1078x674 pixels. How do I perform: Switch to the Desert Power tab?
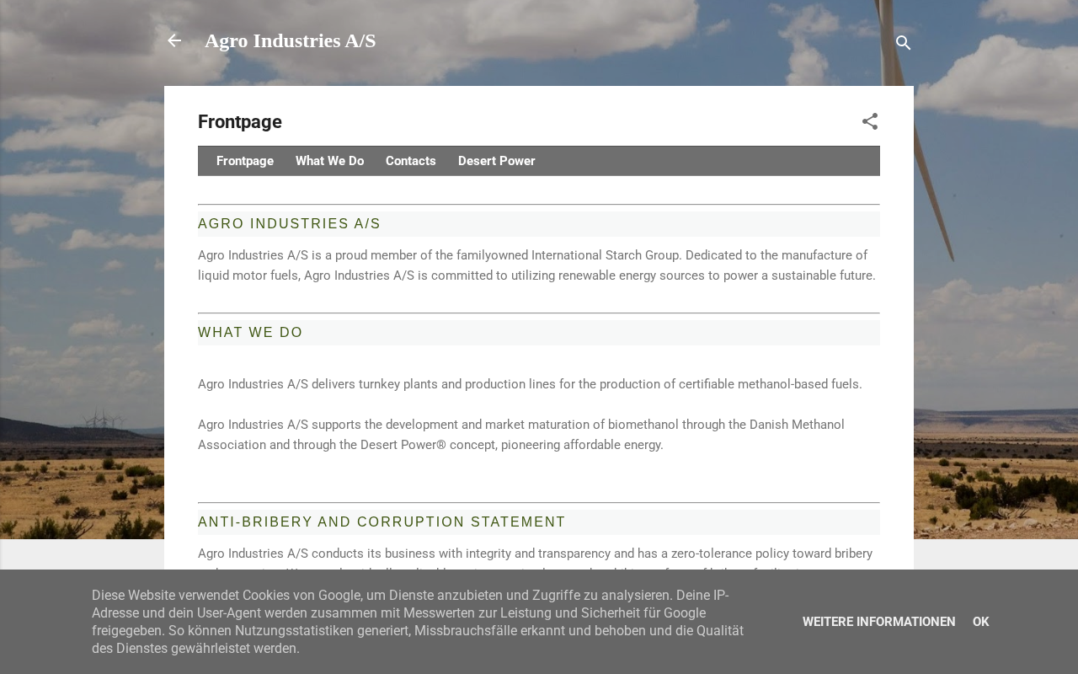[497, 161]
